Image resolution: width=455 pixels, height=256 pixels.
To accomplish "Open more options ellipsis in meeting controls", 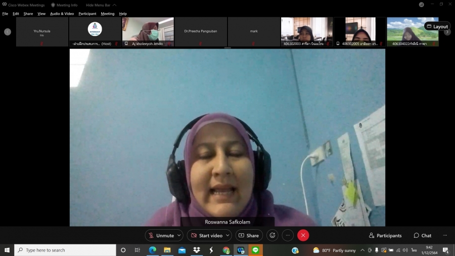I will (x=288, y=235).
